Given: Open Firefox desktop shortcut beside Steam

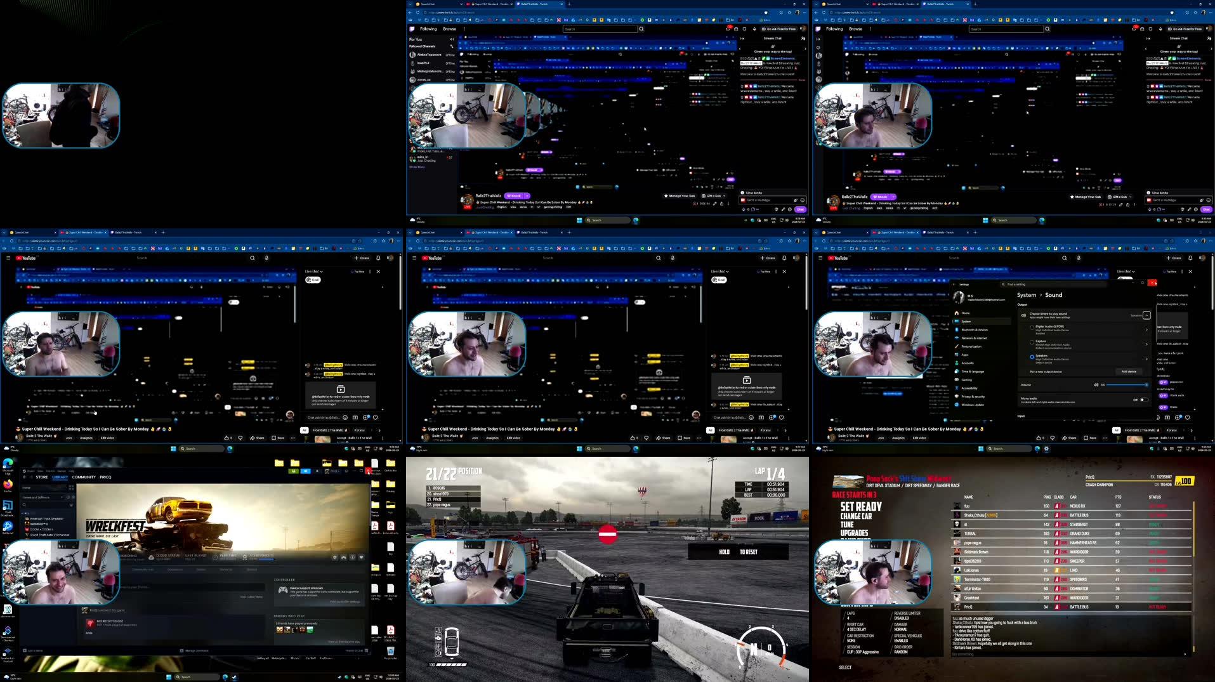Looking at the screenshot, I should pos(8,485).
